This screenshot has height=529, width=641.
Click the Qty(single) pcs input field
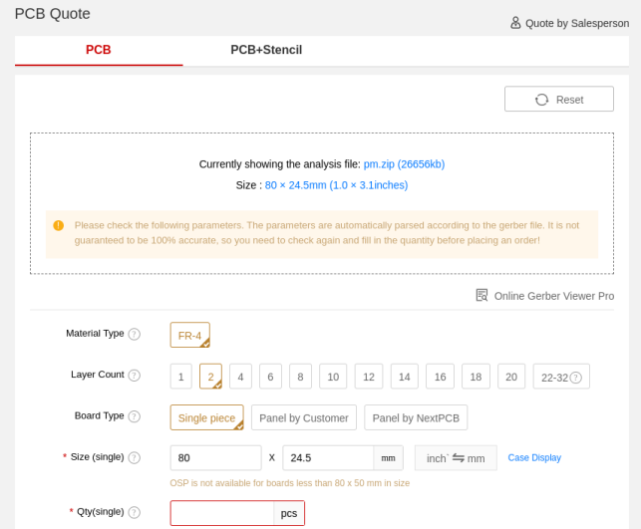(222, 513)
